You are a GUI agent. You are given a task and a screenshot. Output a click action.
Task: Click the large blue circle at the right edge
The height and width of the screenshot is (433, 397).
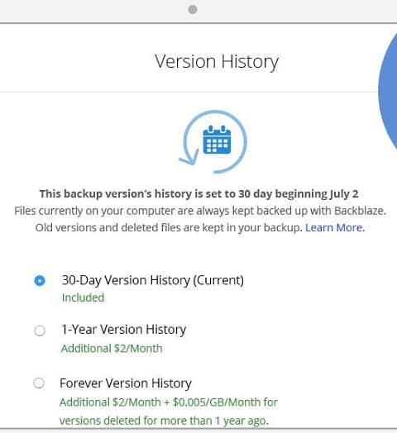pyautogui.click(x=388, y=91)
